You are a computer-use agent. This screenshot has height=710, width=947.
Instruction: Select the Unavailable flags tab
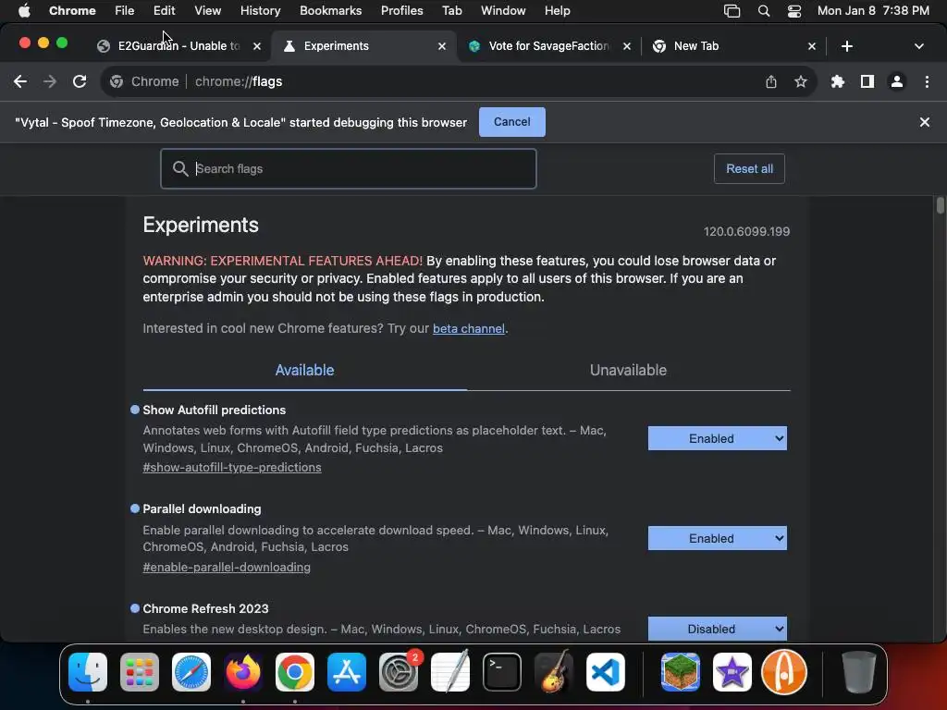(628, 370)
